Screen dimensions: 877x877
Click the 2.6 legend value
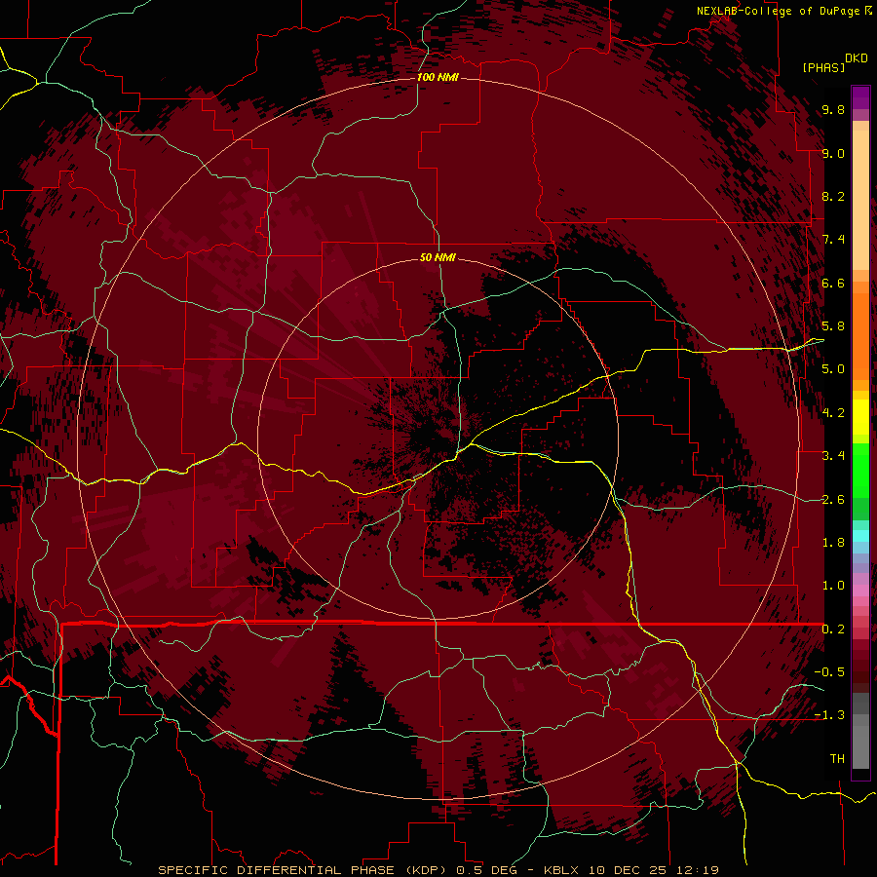point(833,500)
